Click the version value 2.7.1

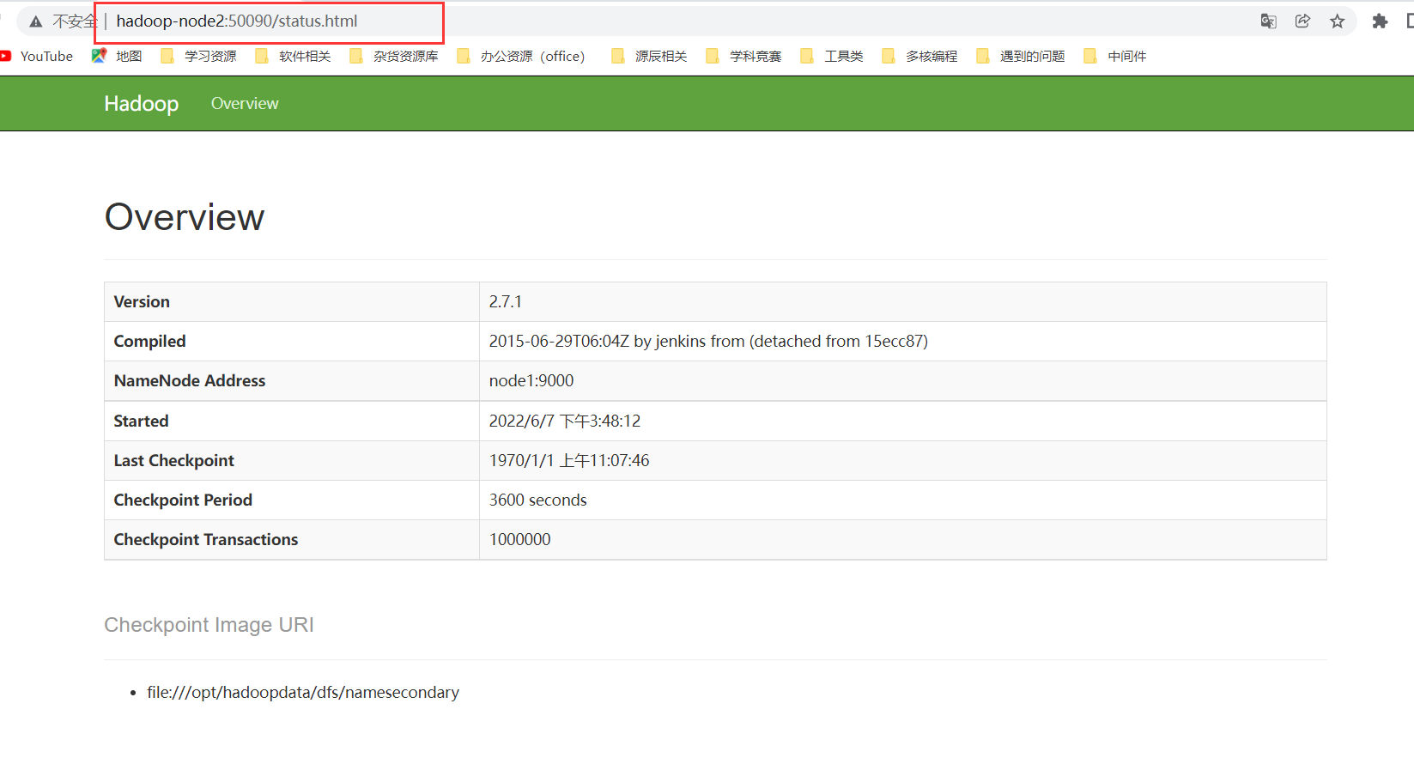click(x=506, y=302)
